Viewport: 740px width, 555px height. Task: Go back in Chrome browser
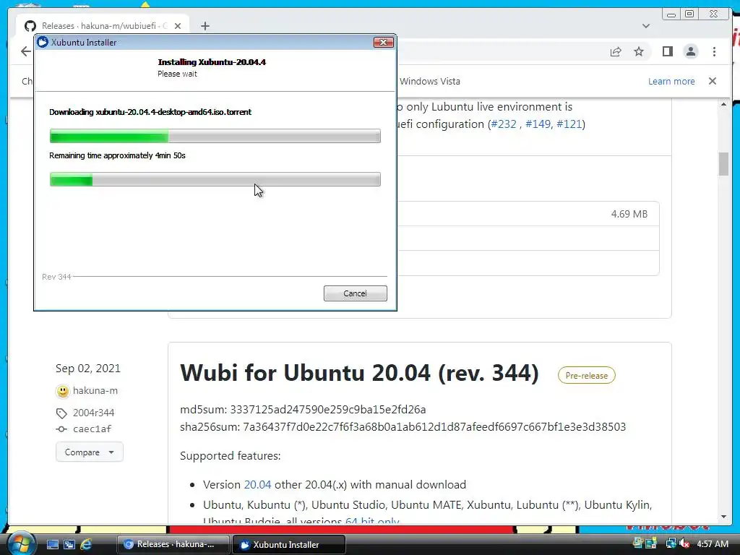coord(26,51)
